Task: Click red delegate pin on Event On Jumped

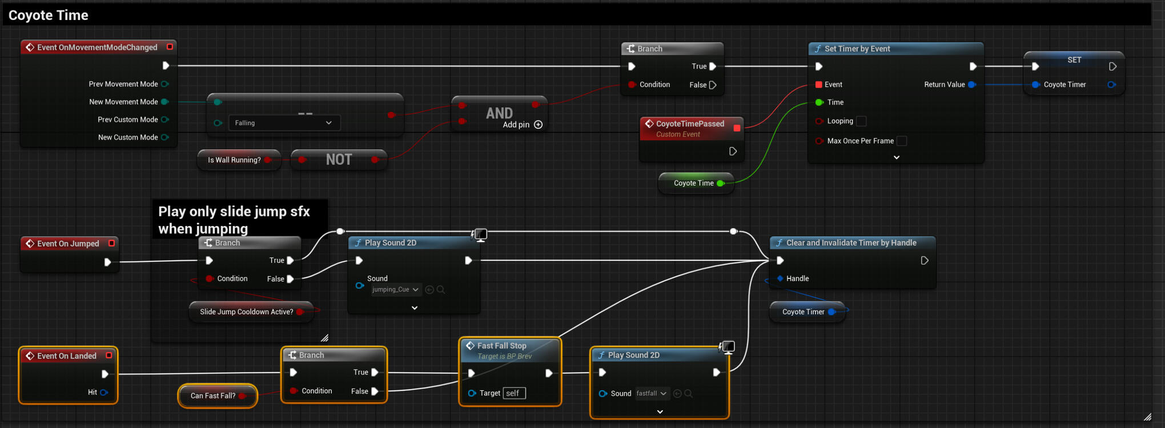Action: coord(111,244)
